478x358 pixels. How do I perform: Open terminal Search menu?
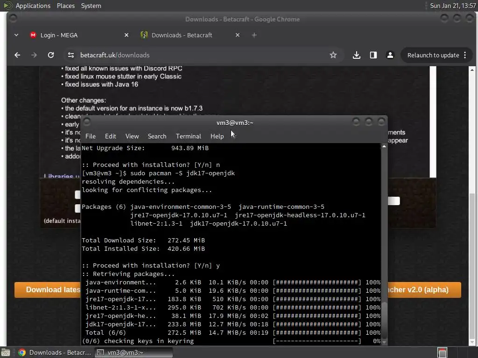click(x=157, y=136)
